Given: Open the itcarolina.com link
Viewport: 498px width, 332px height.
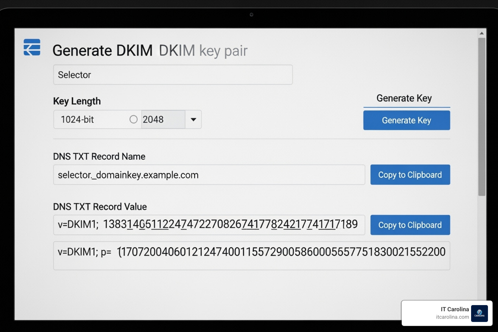Looking at the screenshot, I should click(x=452, y=317).
